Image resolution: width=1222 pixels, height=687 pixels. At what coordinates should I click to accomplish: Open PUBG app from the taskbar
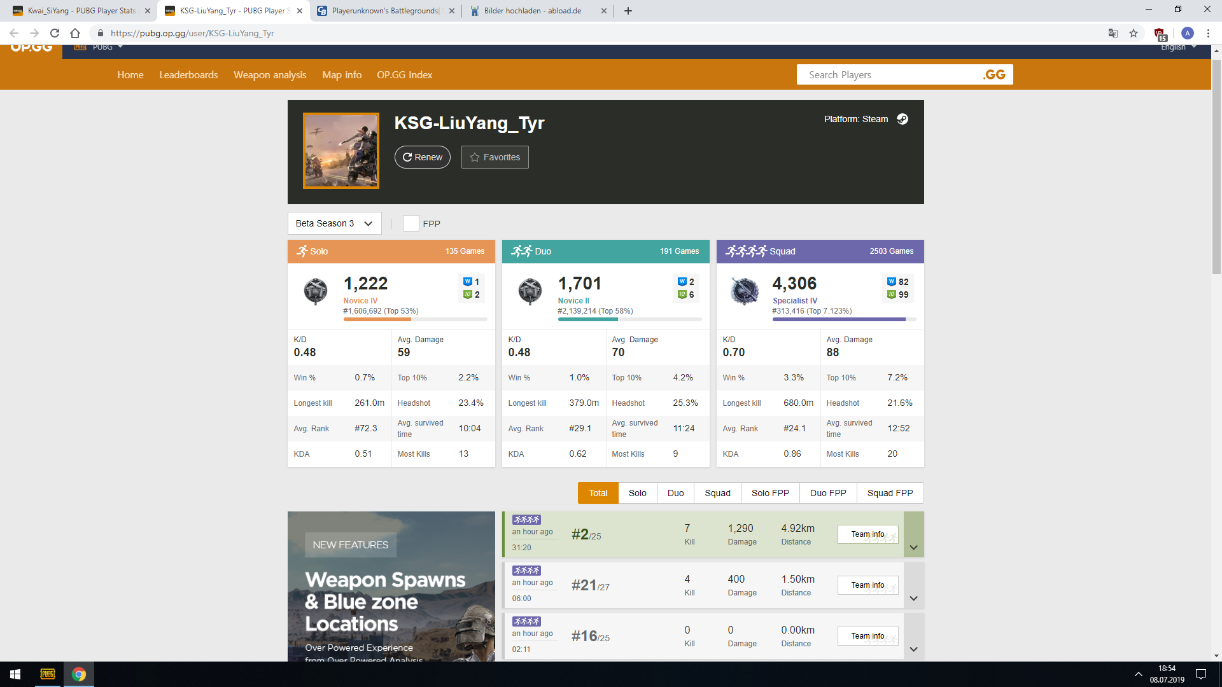(48, 674)
